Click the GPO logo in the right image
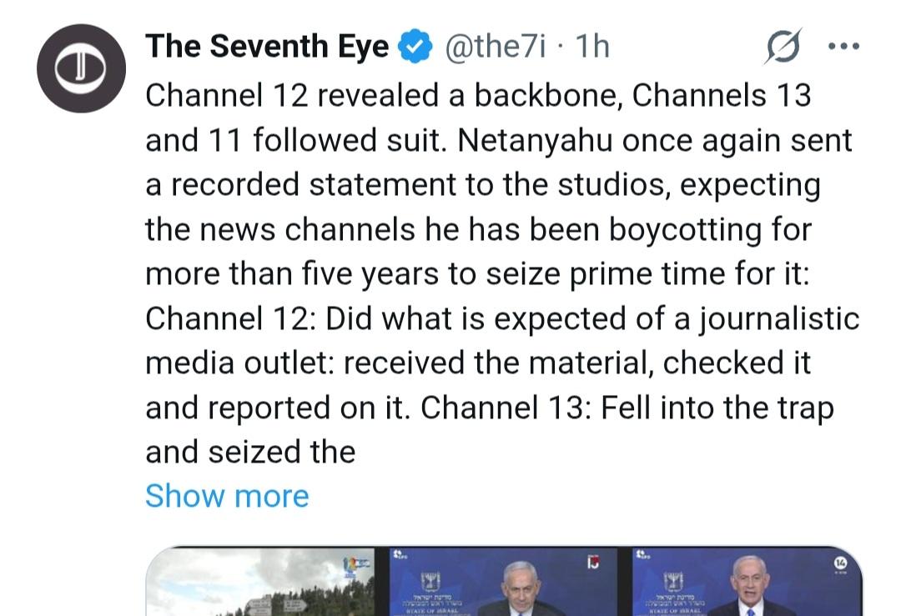 pos(641,553)
